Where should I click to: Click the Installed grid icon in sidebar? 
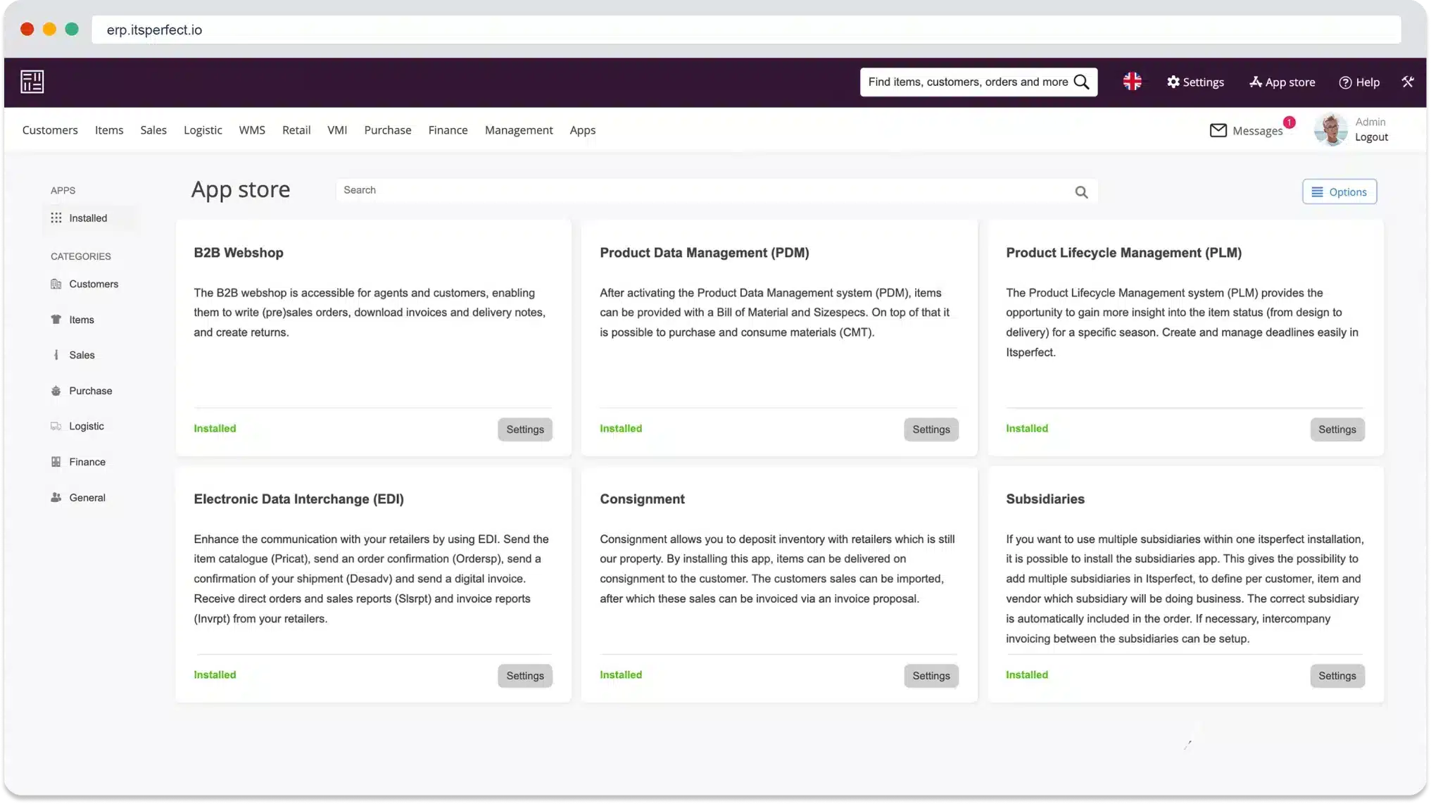pos(56,218)
